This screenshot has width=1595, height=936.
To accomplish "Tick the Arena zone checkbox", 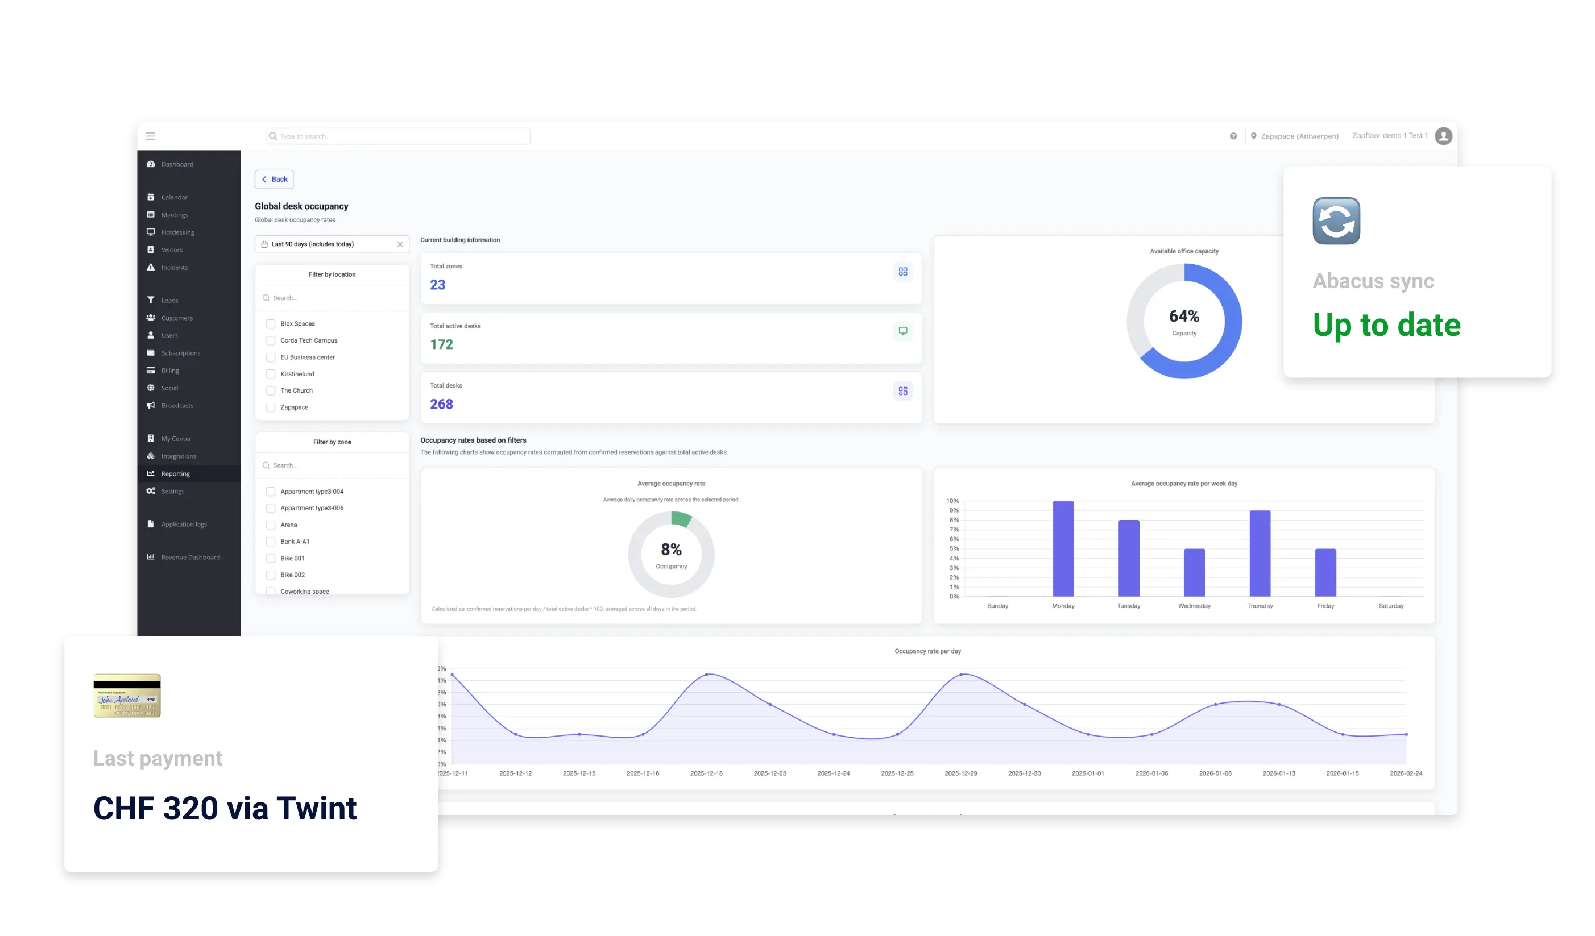I will coord(271,525).
